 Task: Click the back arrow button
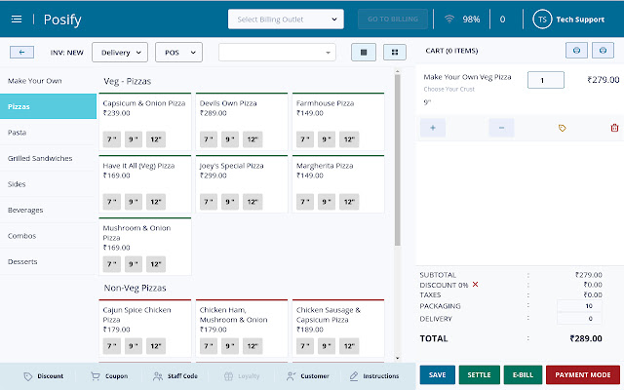[x=21, y=52]
